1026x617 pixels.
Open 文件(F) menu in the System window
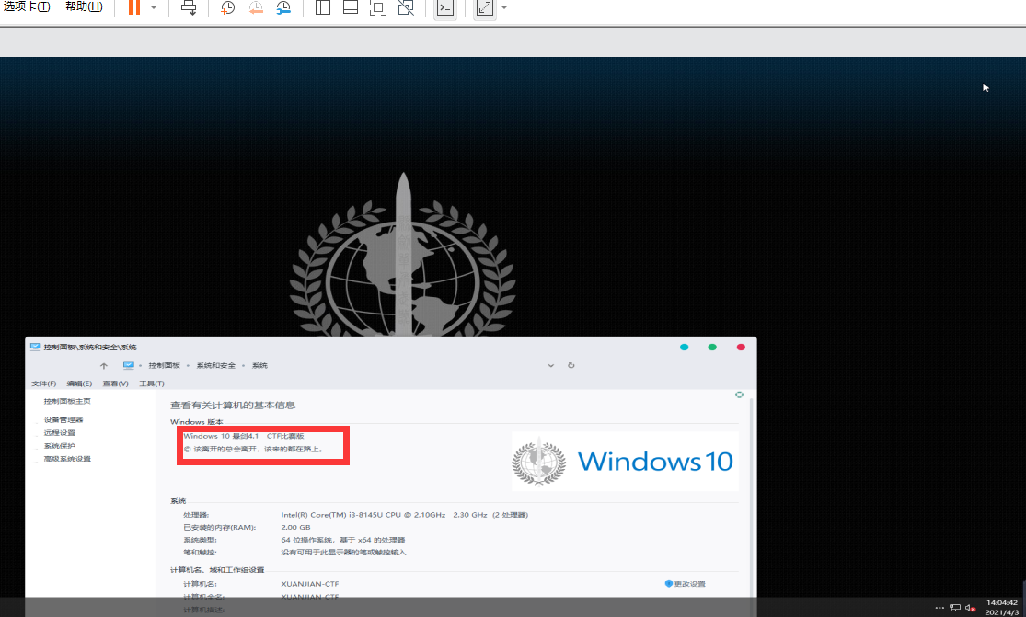(x=44, y=383)
